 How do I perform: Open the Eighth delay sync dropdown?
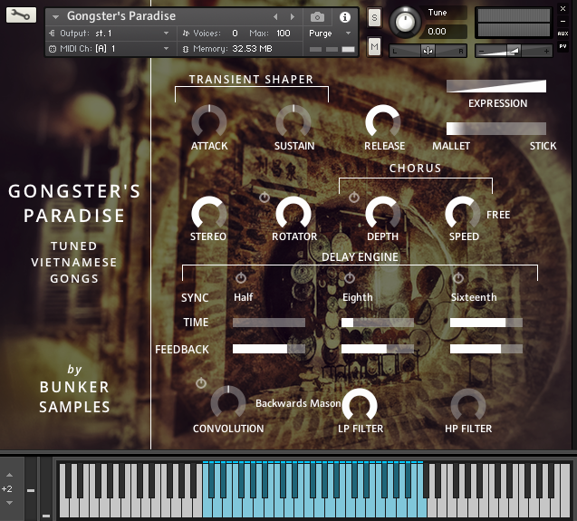click(x=357, y=297)
